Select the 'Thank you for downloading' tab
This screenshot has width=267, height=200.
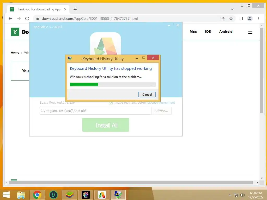click(x=38, y=9)
